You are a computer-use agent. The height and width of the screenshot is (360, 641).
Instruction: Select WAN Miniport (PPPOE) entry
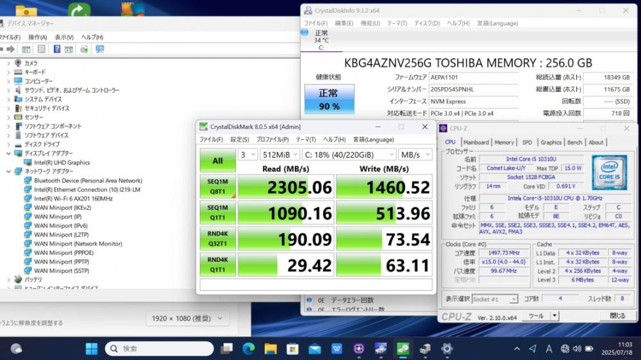coord(63,253)
